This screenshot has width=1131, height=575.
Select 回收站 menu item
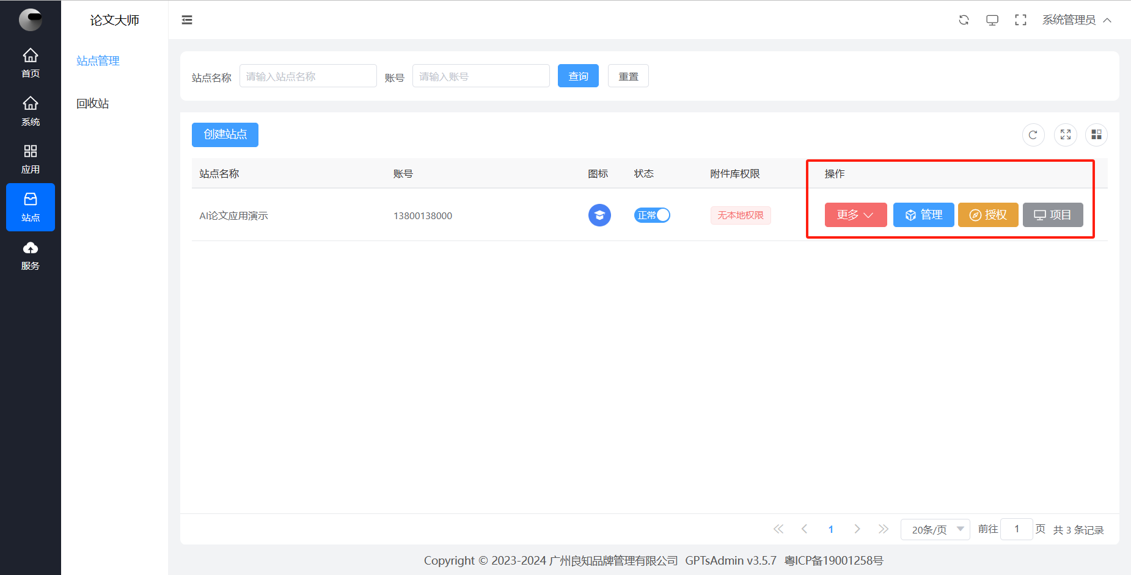93,103
